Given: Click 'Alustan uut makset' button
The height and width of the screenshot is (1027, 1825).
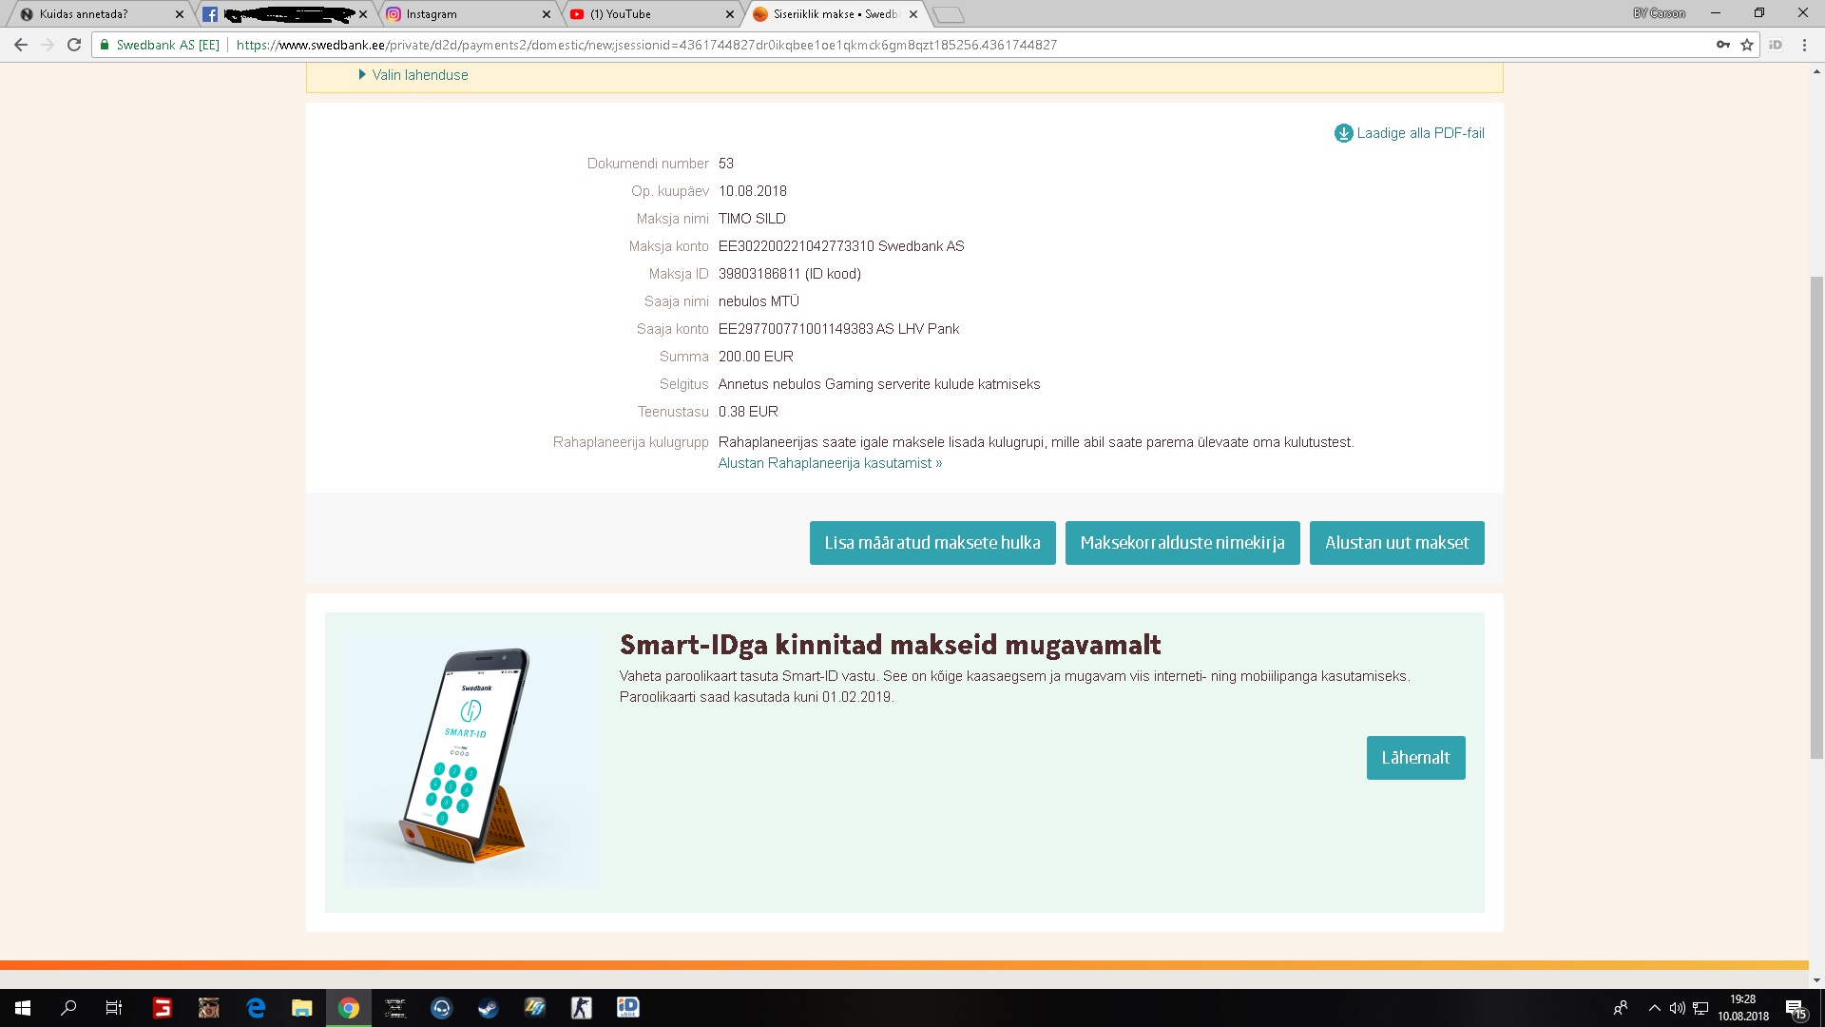Looking at the screenshot, I should pos(1397,543).
